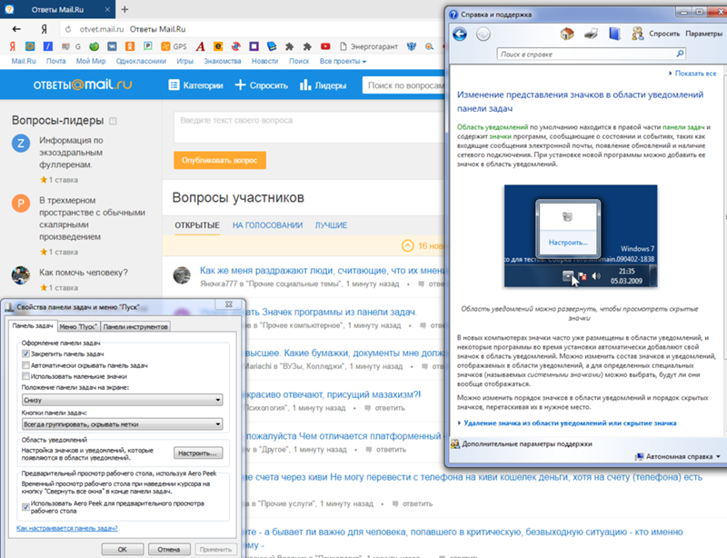Open the help contents blue book icon
This screenshot has width=727, height=558.
click(x=615, y=34)
